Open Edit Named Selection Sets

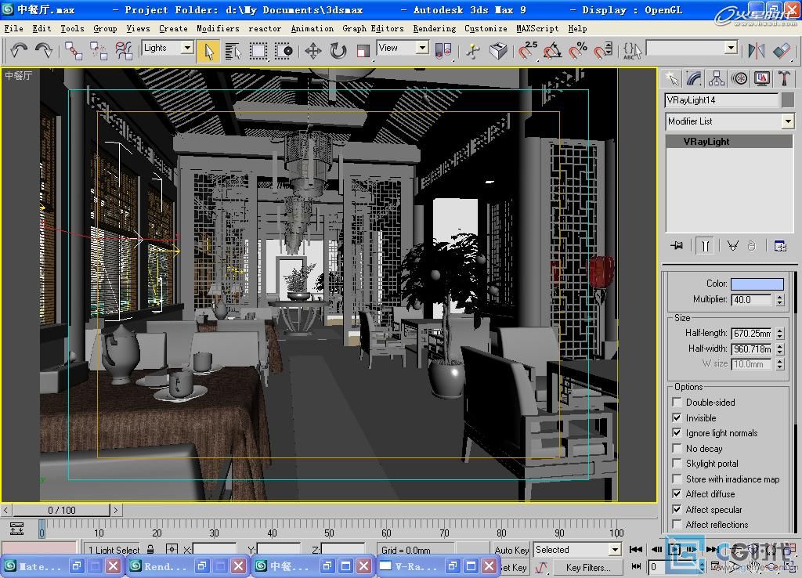(632, 51)
